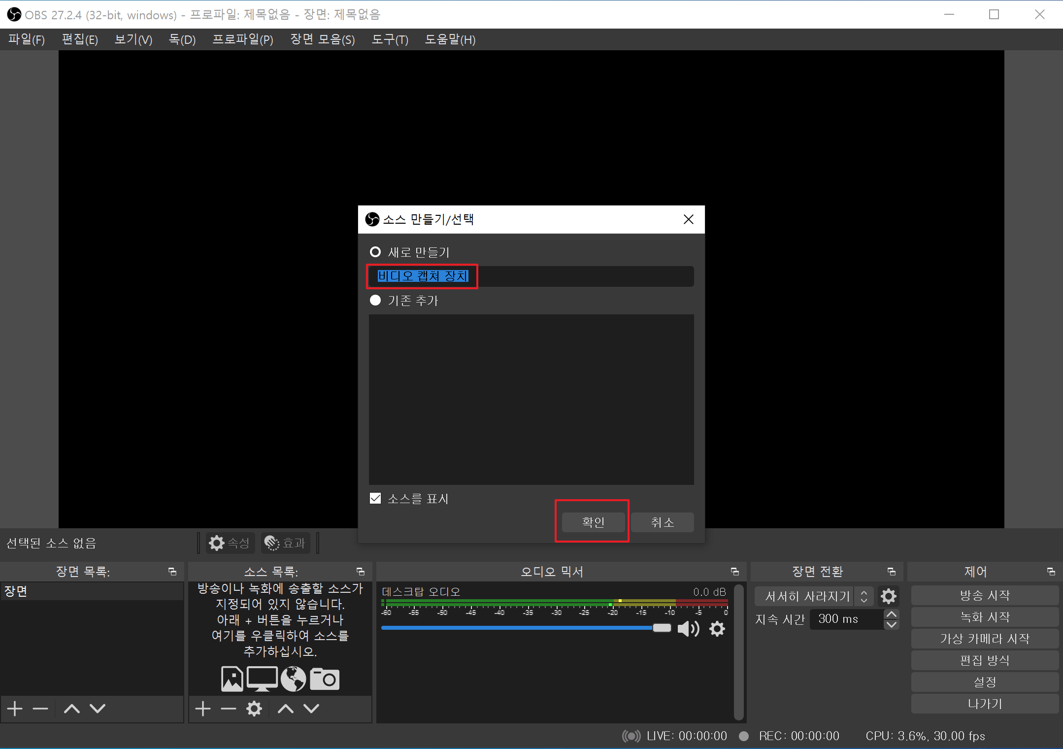The height and width of the screenshot is (749, 1063).
Task: Add a new scene with plus icon
Action: pyautogui.click(x=15, y=709)
